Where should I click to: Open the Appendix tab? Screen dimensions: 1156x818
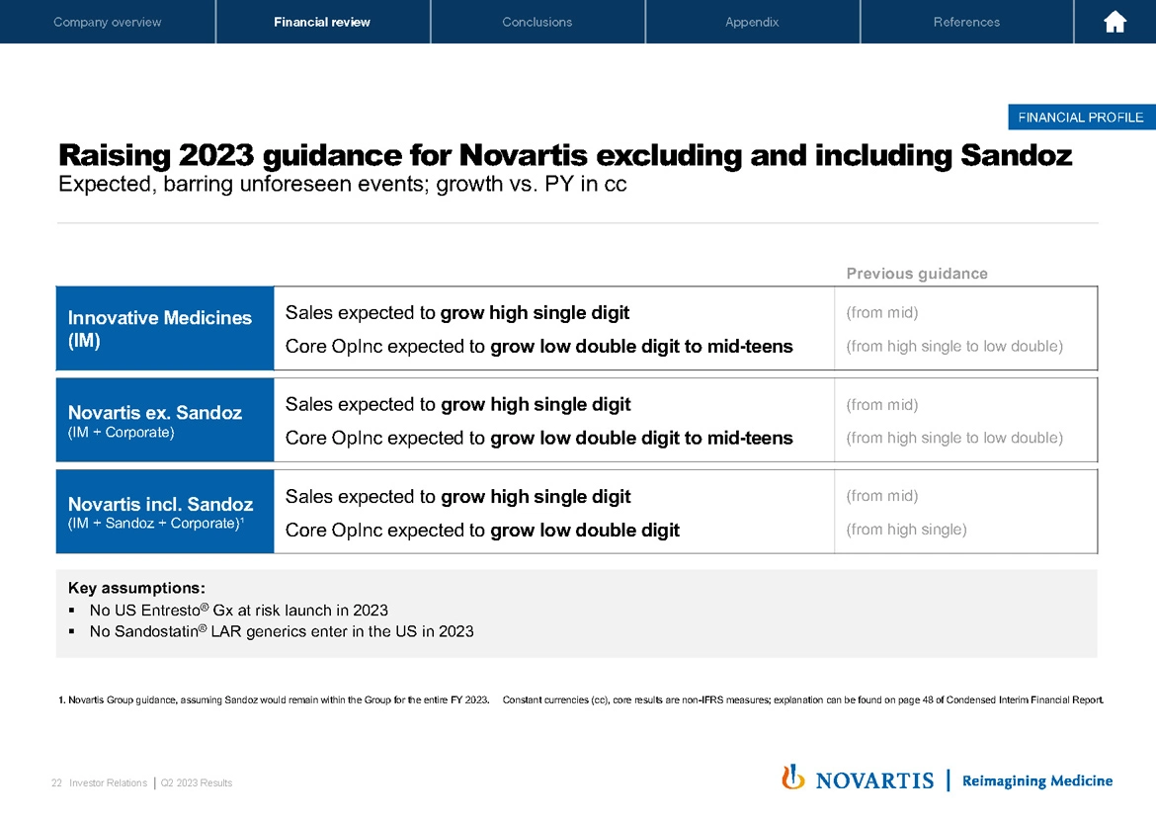(x=752, y=22)
